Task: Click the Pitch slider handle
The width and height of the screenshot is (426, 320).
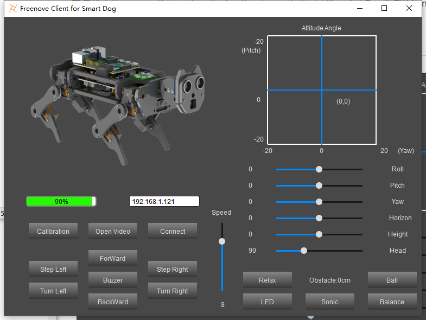Action: [319, 185]
